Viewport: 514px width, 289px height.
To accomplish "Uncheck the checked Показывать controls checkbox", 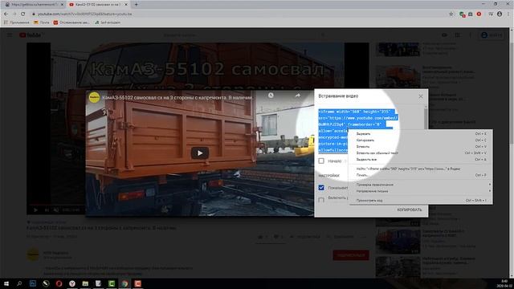I will (321, 188).
